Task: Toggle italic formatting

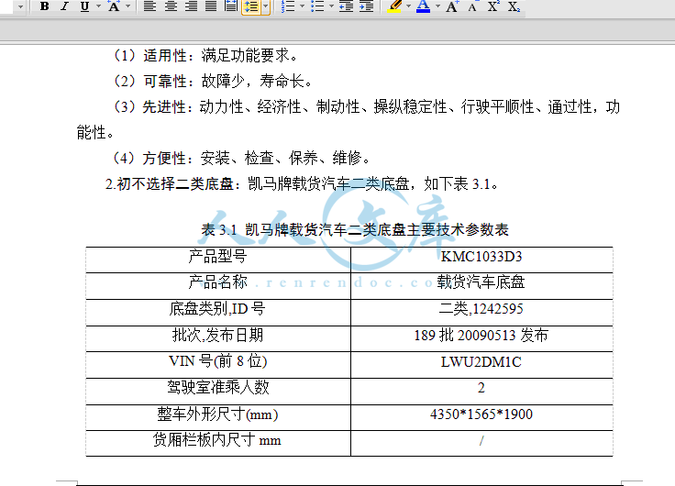Action: click(x=64, y=6)
